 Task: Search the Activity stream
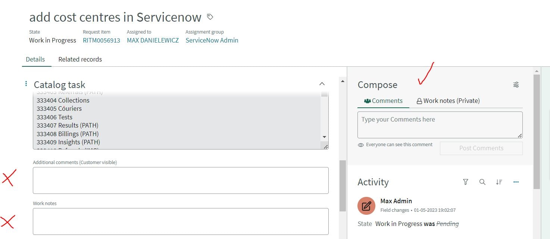pos(482,182)
